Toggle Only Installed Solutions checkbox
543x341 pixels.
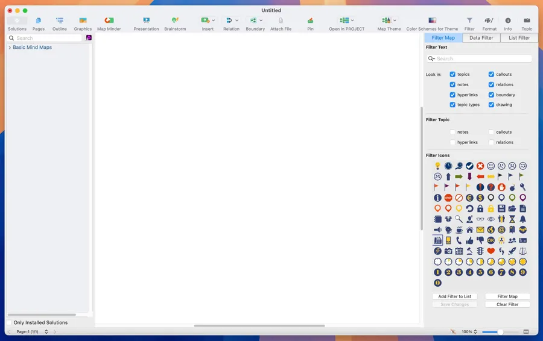(9, 323)
